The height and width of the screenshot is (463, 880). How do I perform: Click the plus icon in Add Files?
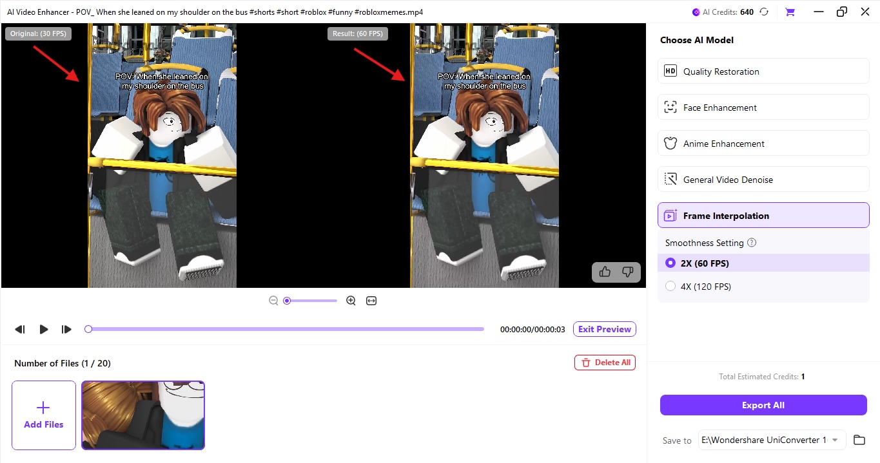43,407
